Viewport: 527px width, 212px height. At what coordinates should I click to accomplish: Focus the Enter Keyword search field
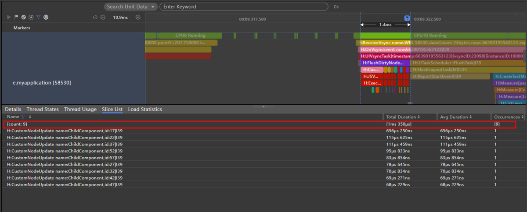pyautogui.click(x=244, y=7)
